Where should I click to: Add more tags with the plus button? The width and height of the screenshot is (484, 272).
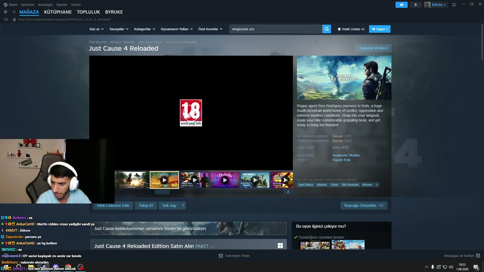point(376,185)
